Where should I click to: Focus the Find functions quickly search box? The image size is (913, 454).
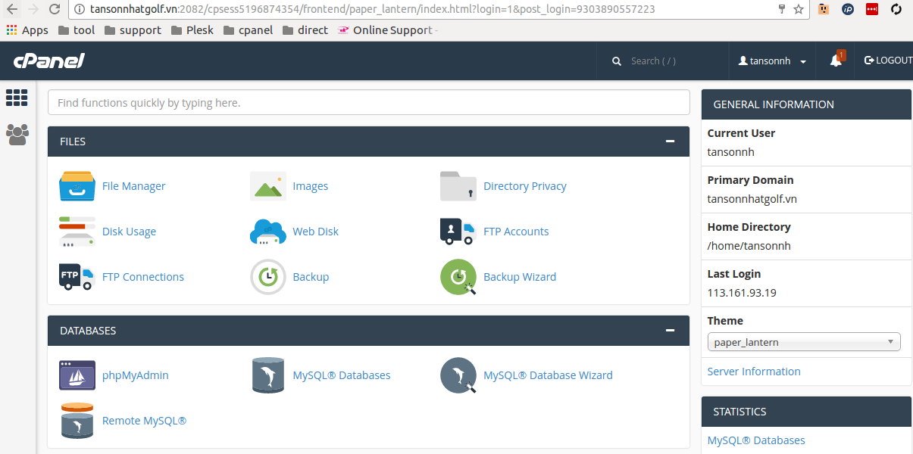click(x=369, y=102)
